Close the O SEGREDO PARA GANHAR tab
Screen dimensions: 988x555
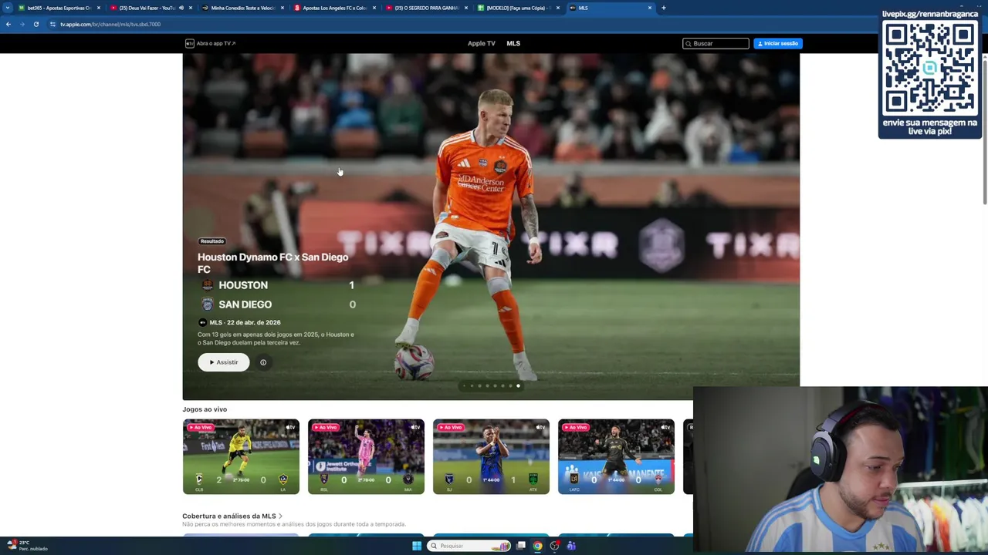pos(466,8)
